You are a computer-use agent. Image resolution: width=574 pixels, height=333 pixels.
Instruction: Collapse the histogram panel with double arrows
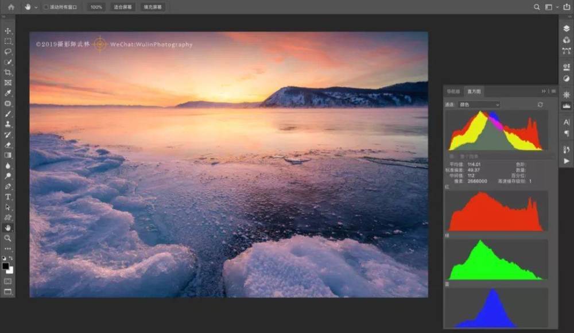click(544, 91)
